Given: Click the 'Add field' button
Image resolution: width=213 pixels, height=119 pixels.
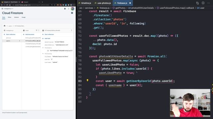Looking at the screenshot, I should 46,38.
